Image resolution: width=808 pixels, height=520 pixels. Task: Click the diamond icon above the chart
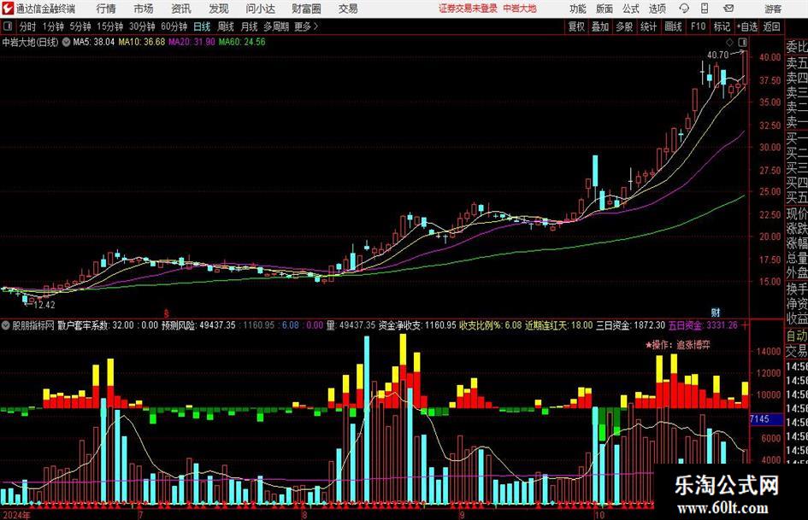tap(729, 42)
